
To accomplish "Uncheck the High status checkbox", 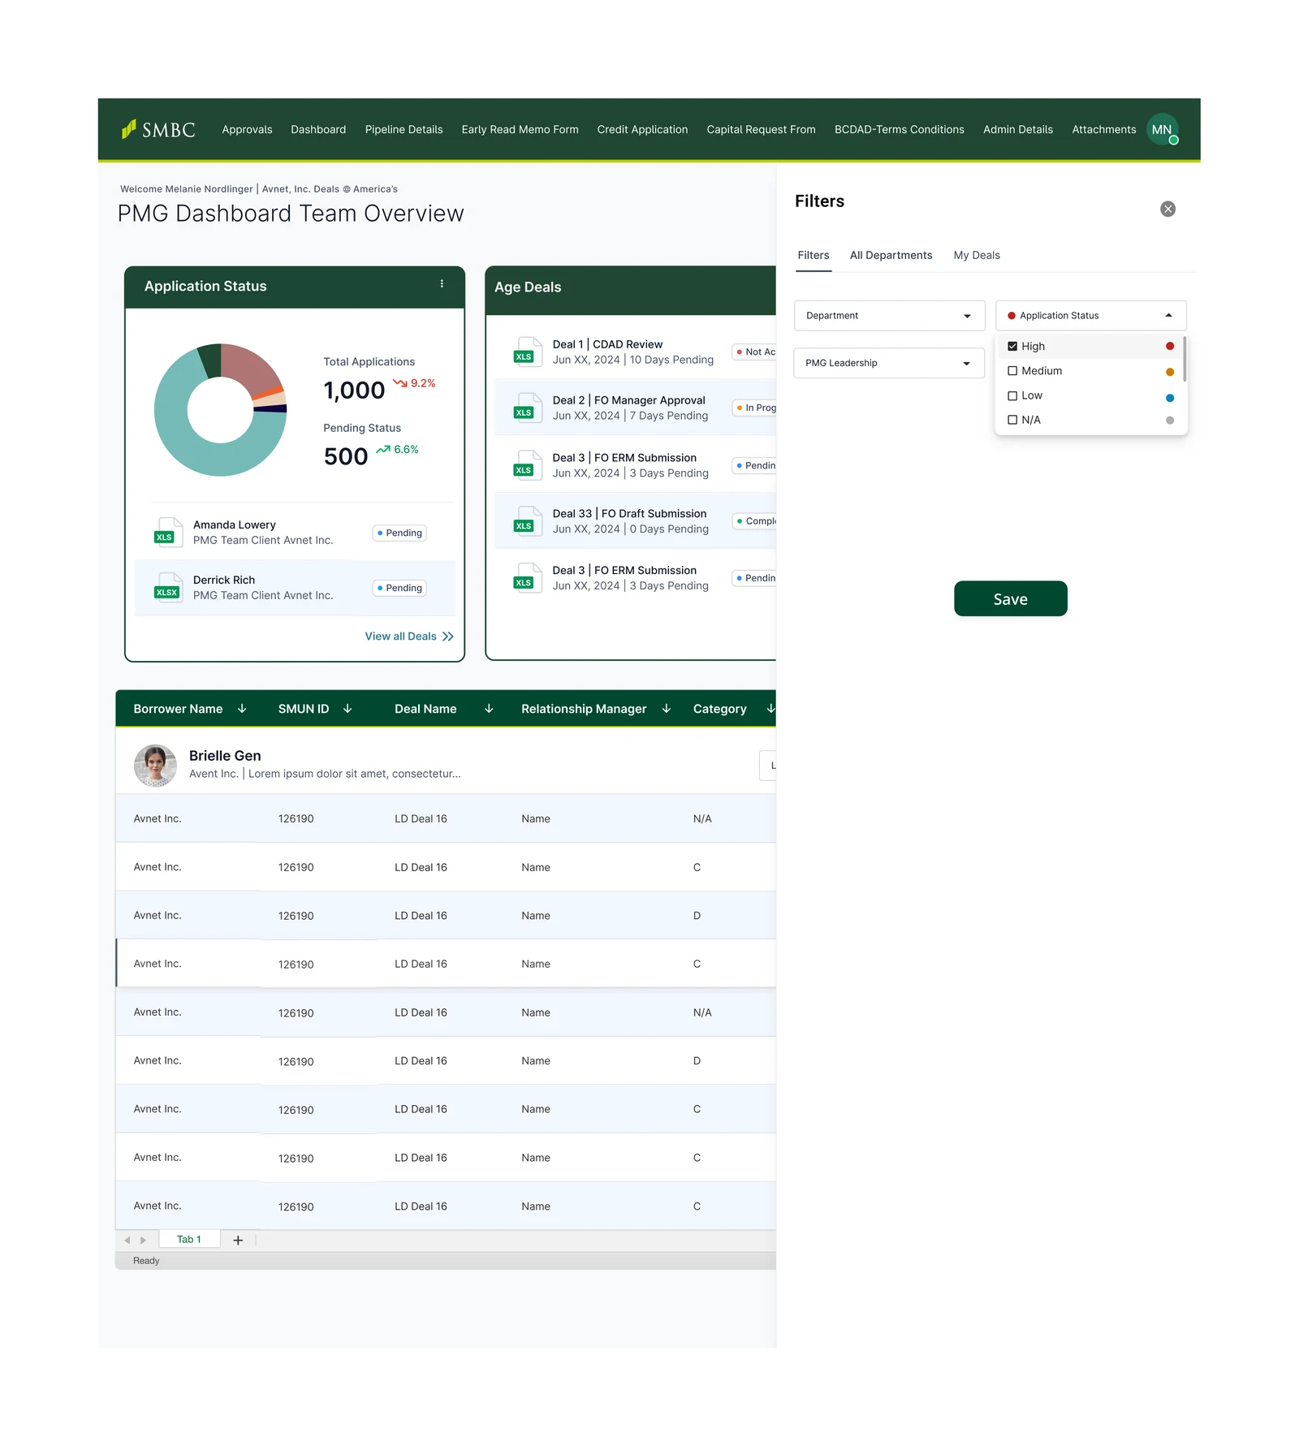I will 1012,346.
